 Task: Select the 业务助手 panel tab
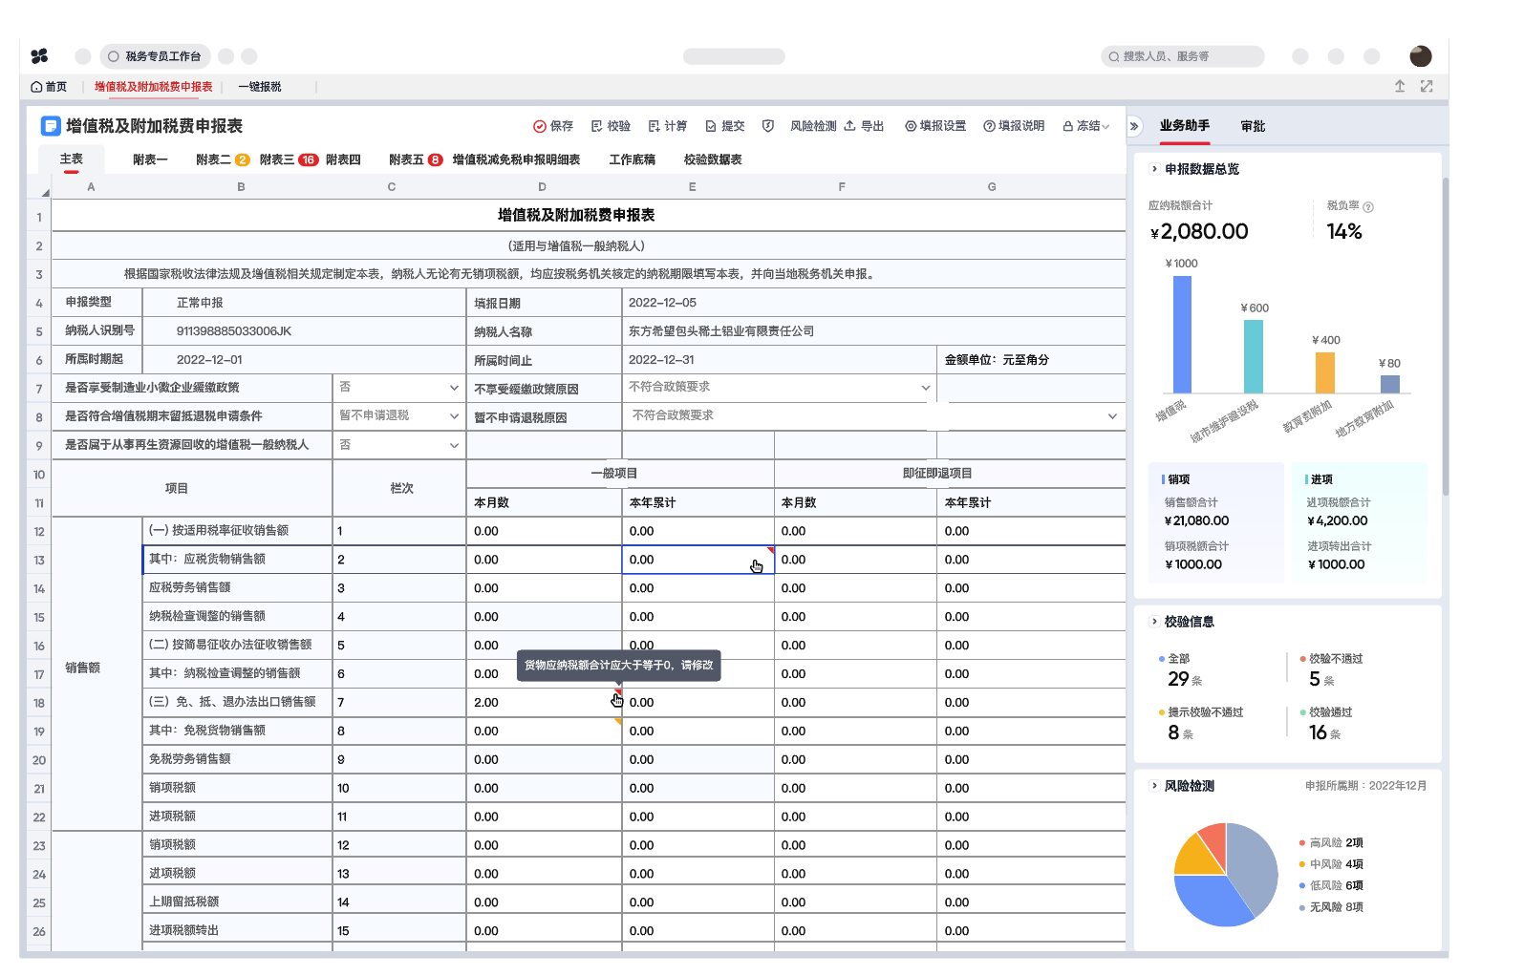coord(1185,126)
